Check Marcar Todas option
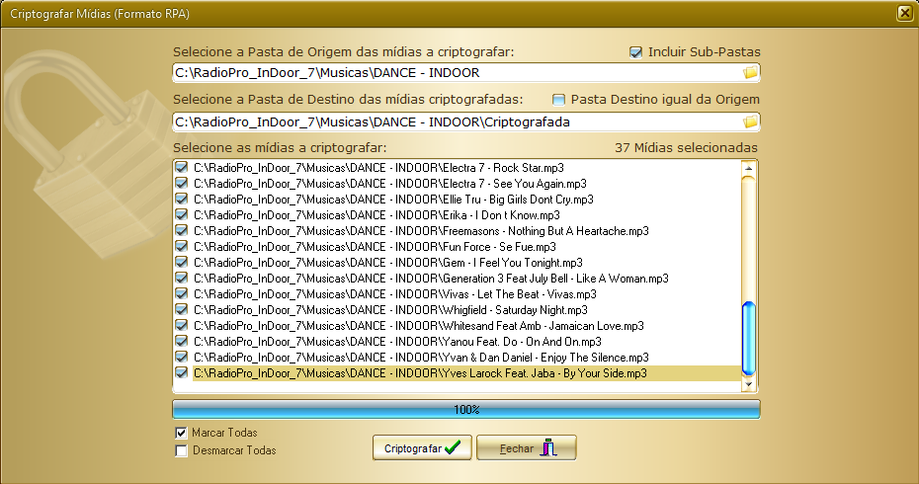This screenshot has height=484, width=919. (x=181, y=433)
